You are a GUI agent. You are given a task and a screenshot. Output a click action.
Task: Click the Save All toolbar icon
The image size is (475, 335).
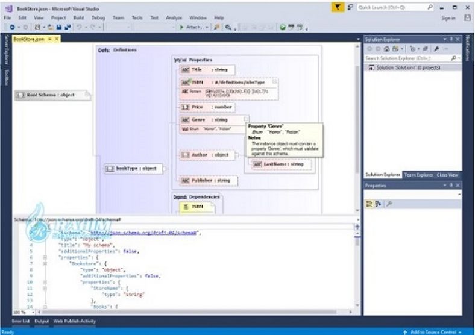coord(68,27)
